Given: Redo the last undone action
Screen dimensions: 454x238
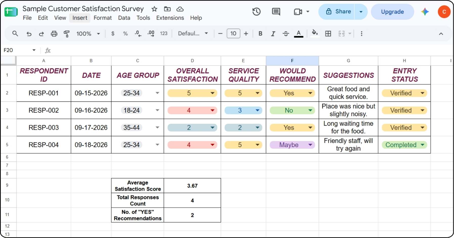Looking at the screenshot, I should tap(41, 34).
